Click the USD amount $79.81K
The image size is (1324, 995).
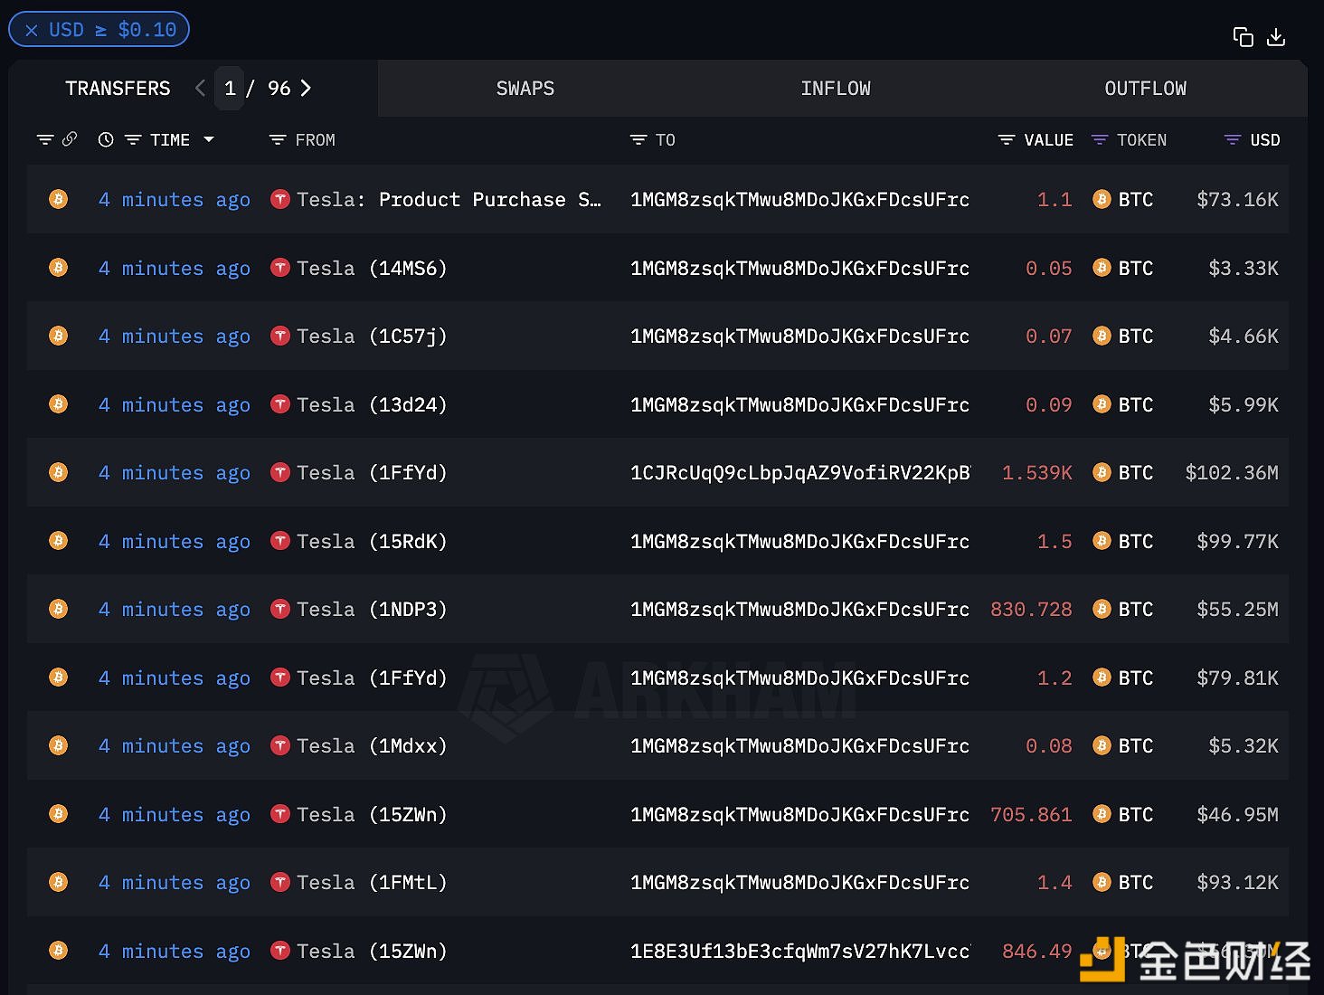1237,678
